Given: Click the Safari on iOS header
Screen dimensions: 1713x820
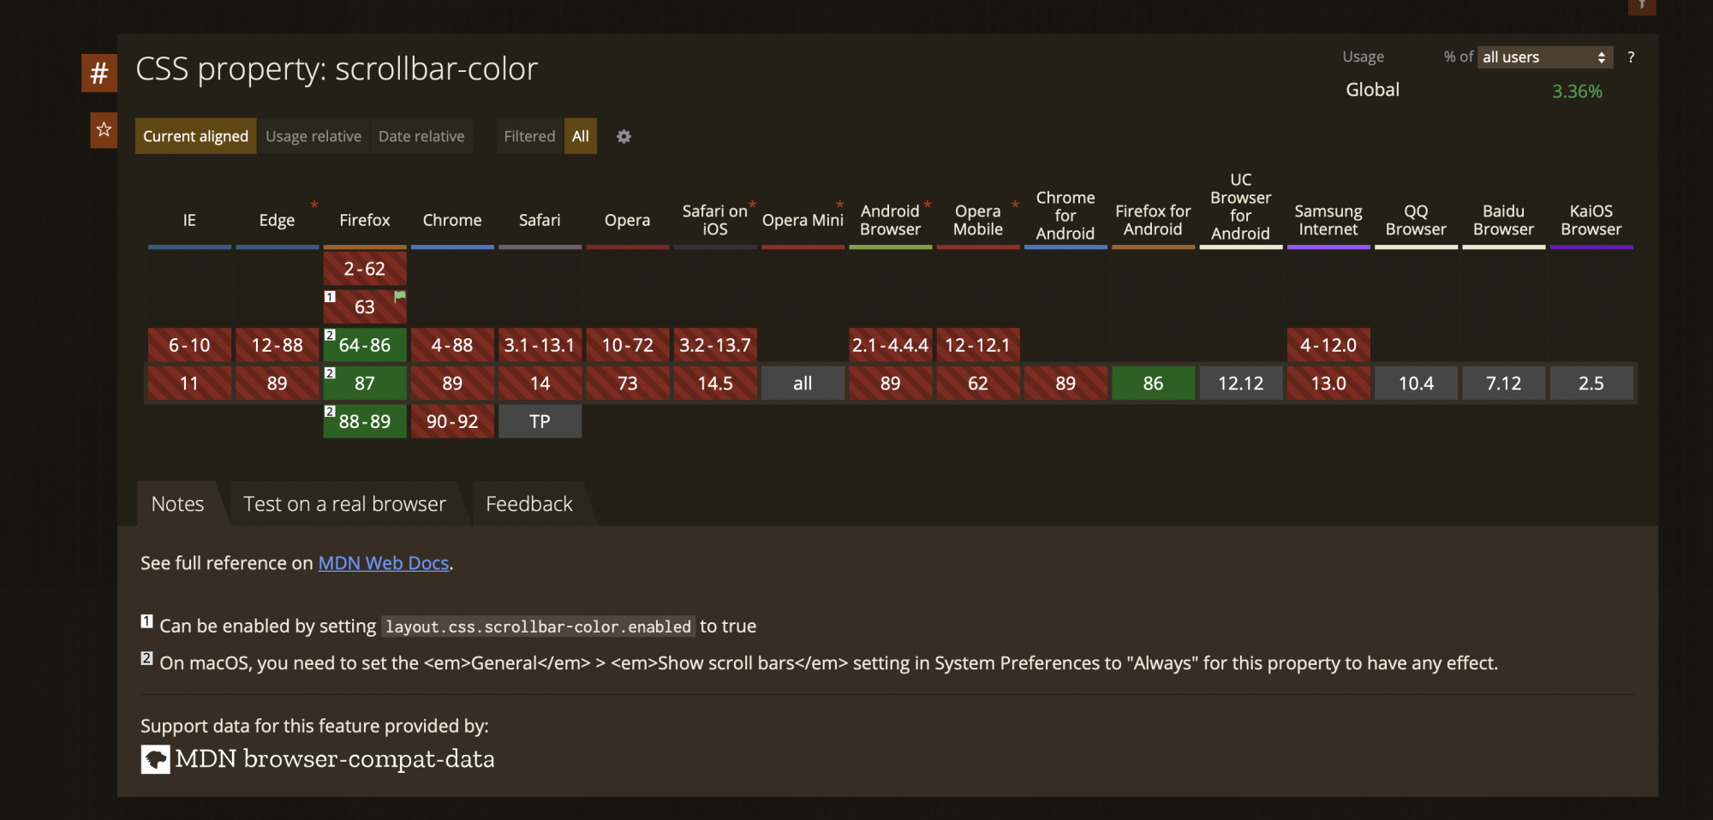Looking at the screenshot, I should click(x=715, y=220).
